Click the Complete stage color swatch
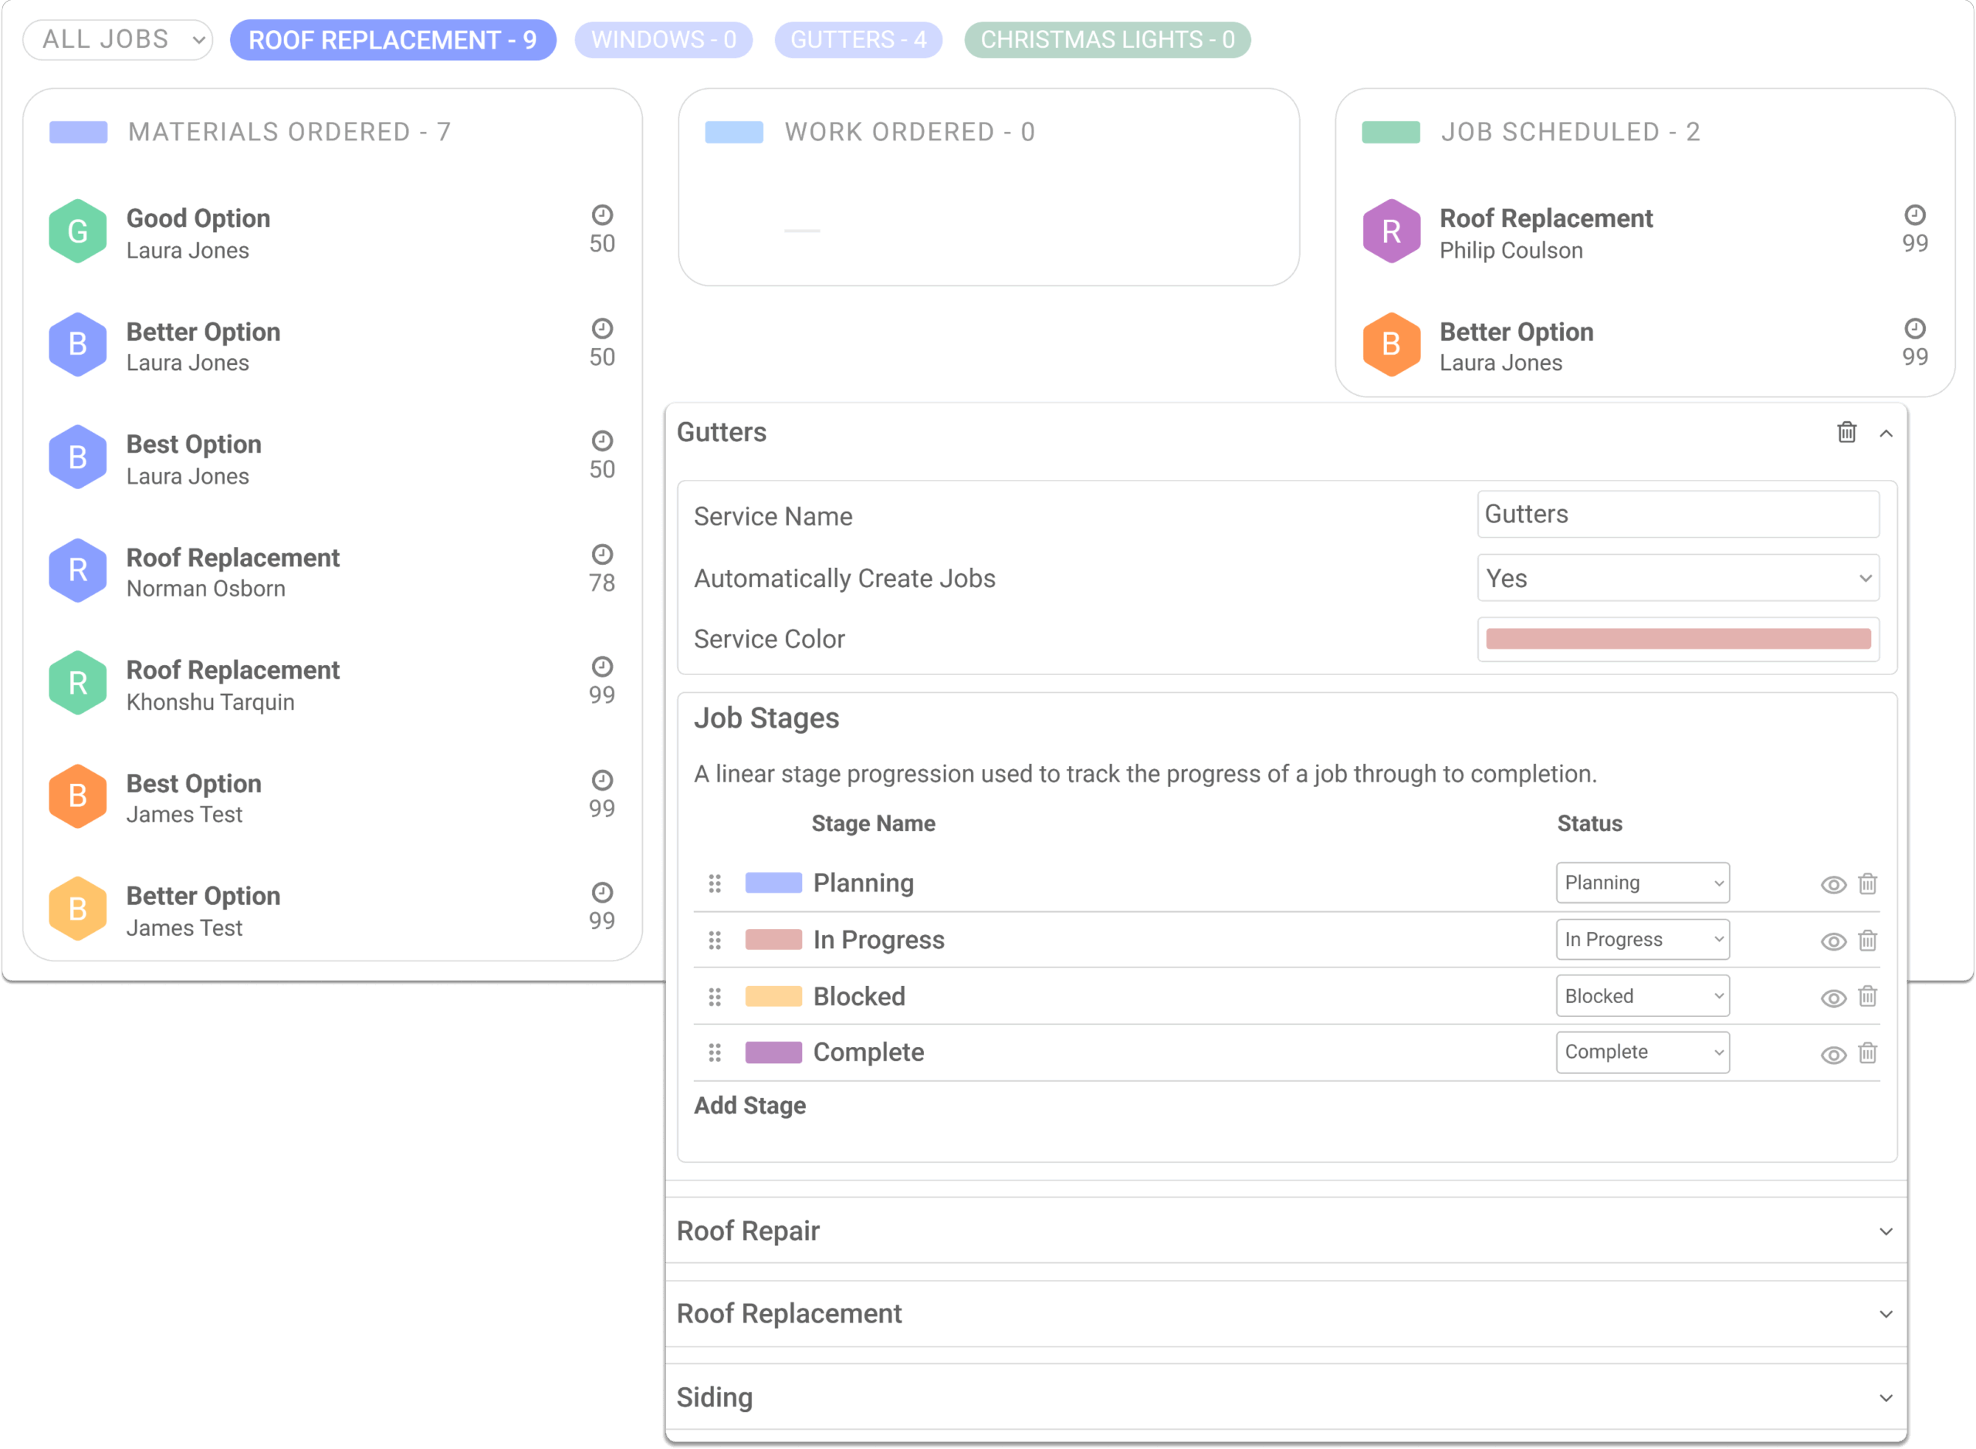Viewport: 1976px width, 1449px height. (x=774, y=1052)
